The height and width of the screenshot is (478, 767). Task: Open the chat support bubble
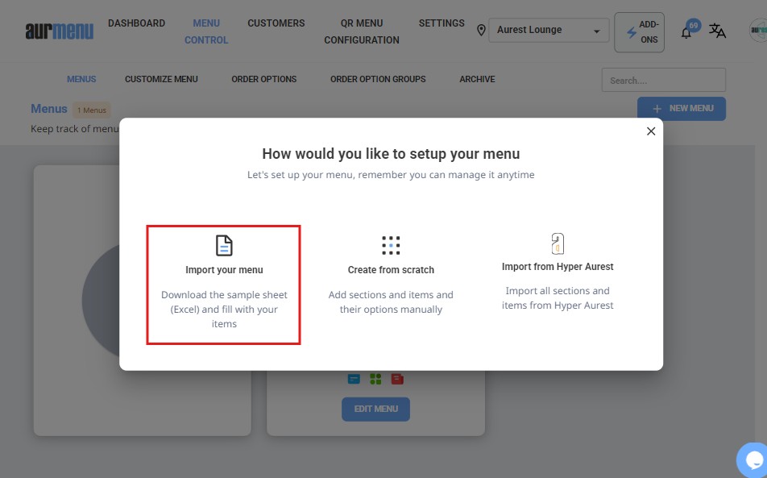754,460
